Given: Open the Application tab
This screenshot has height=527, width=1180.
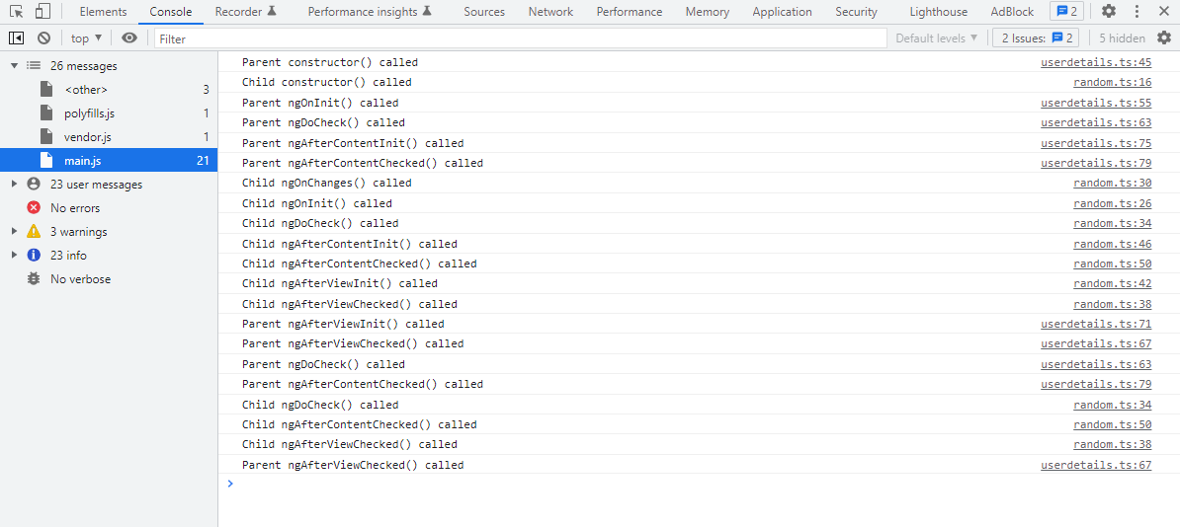Looking at the screenshot, I should pos(782,12).
